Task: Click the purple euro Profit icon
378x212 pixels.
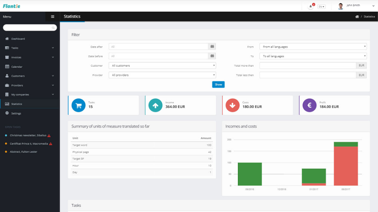Action: coord(310,105)
